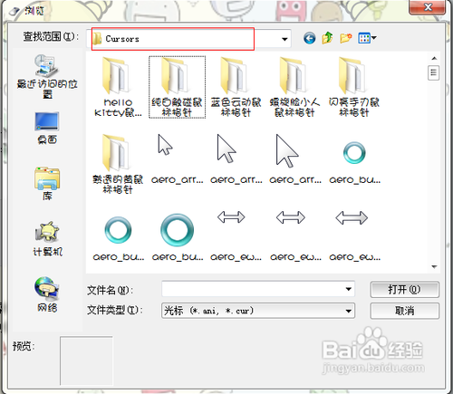
Task: Select the largest aero_busy ring file
Action: (x=178, y=237)
